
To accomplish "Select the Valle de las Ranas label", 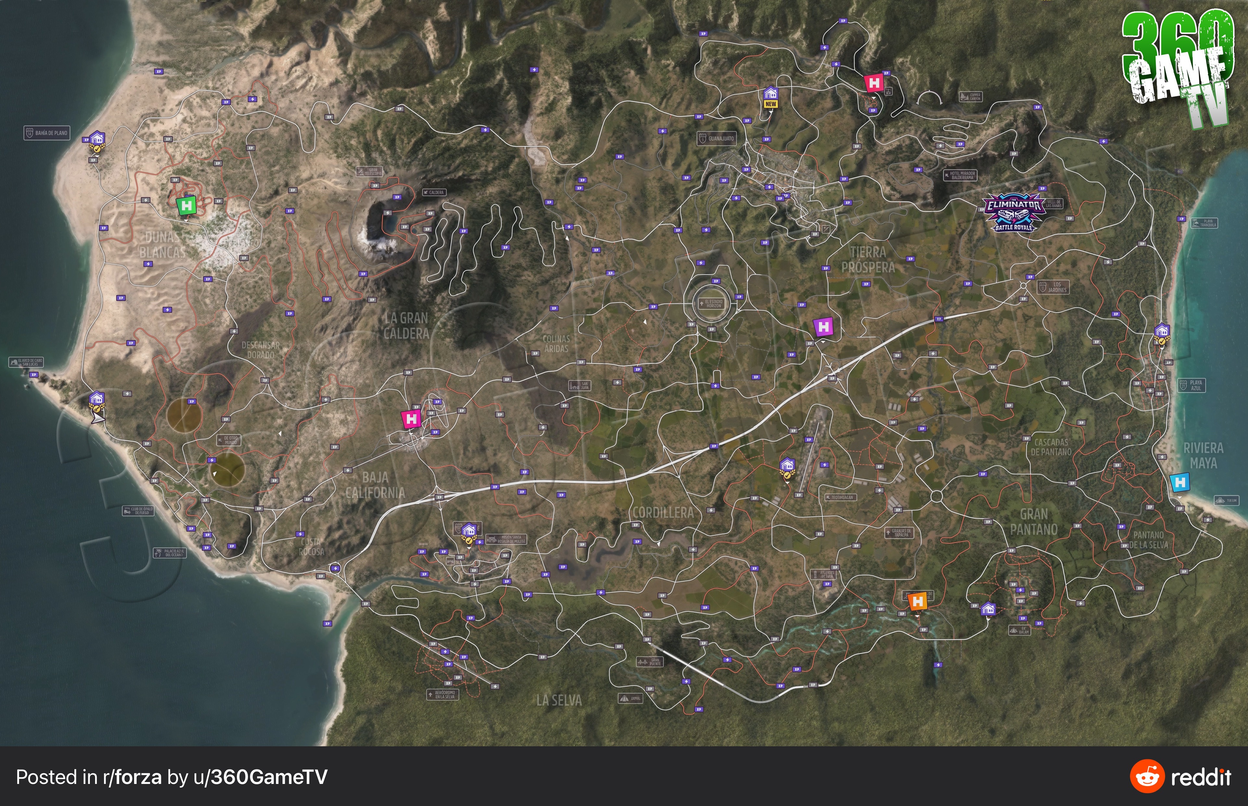I will coord(1053,204).
